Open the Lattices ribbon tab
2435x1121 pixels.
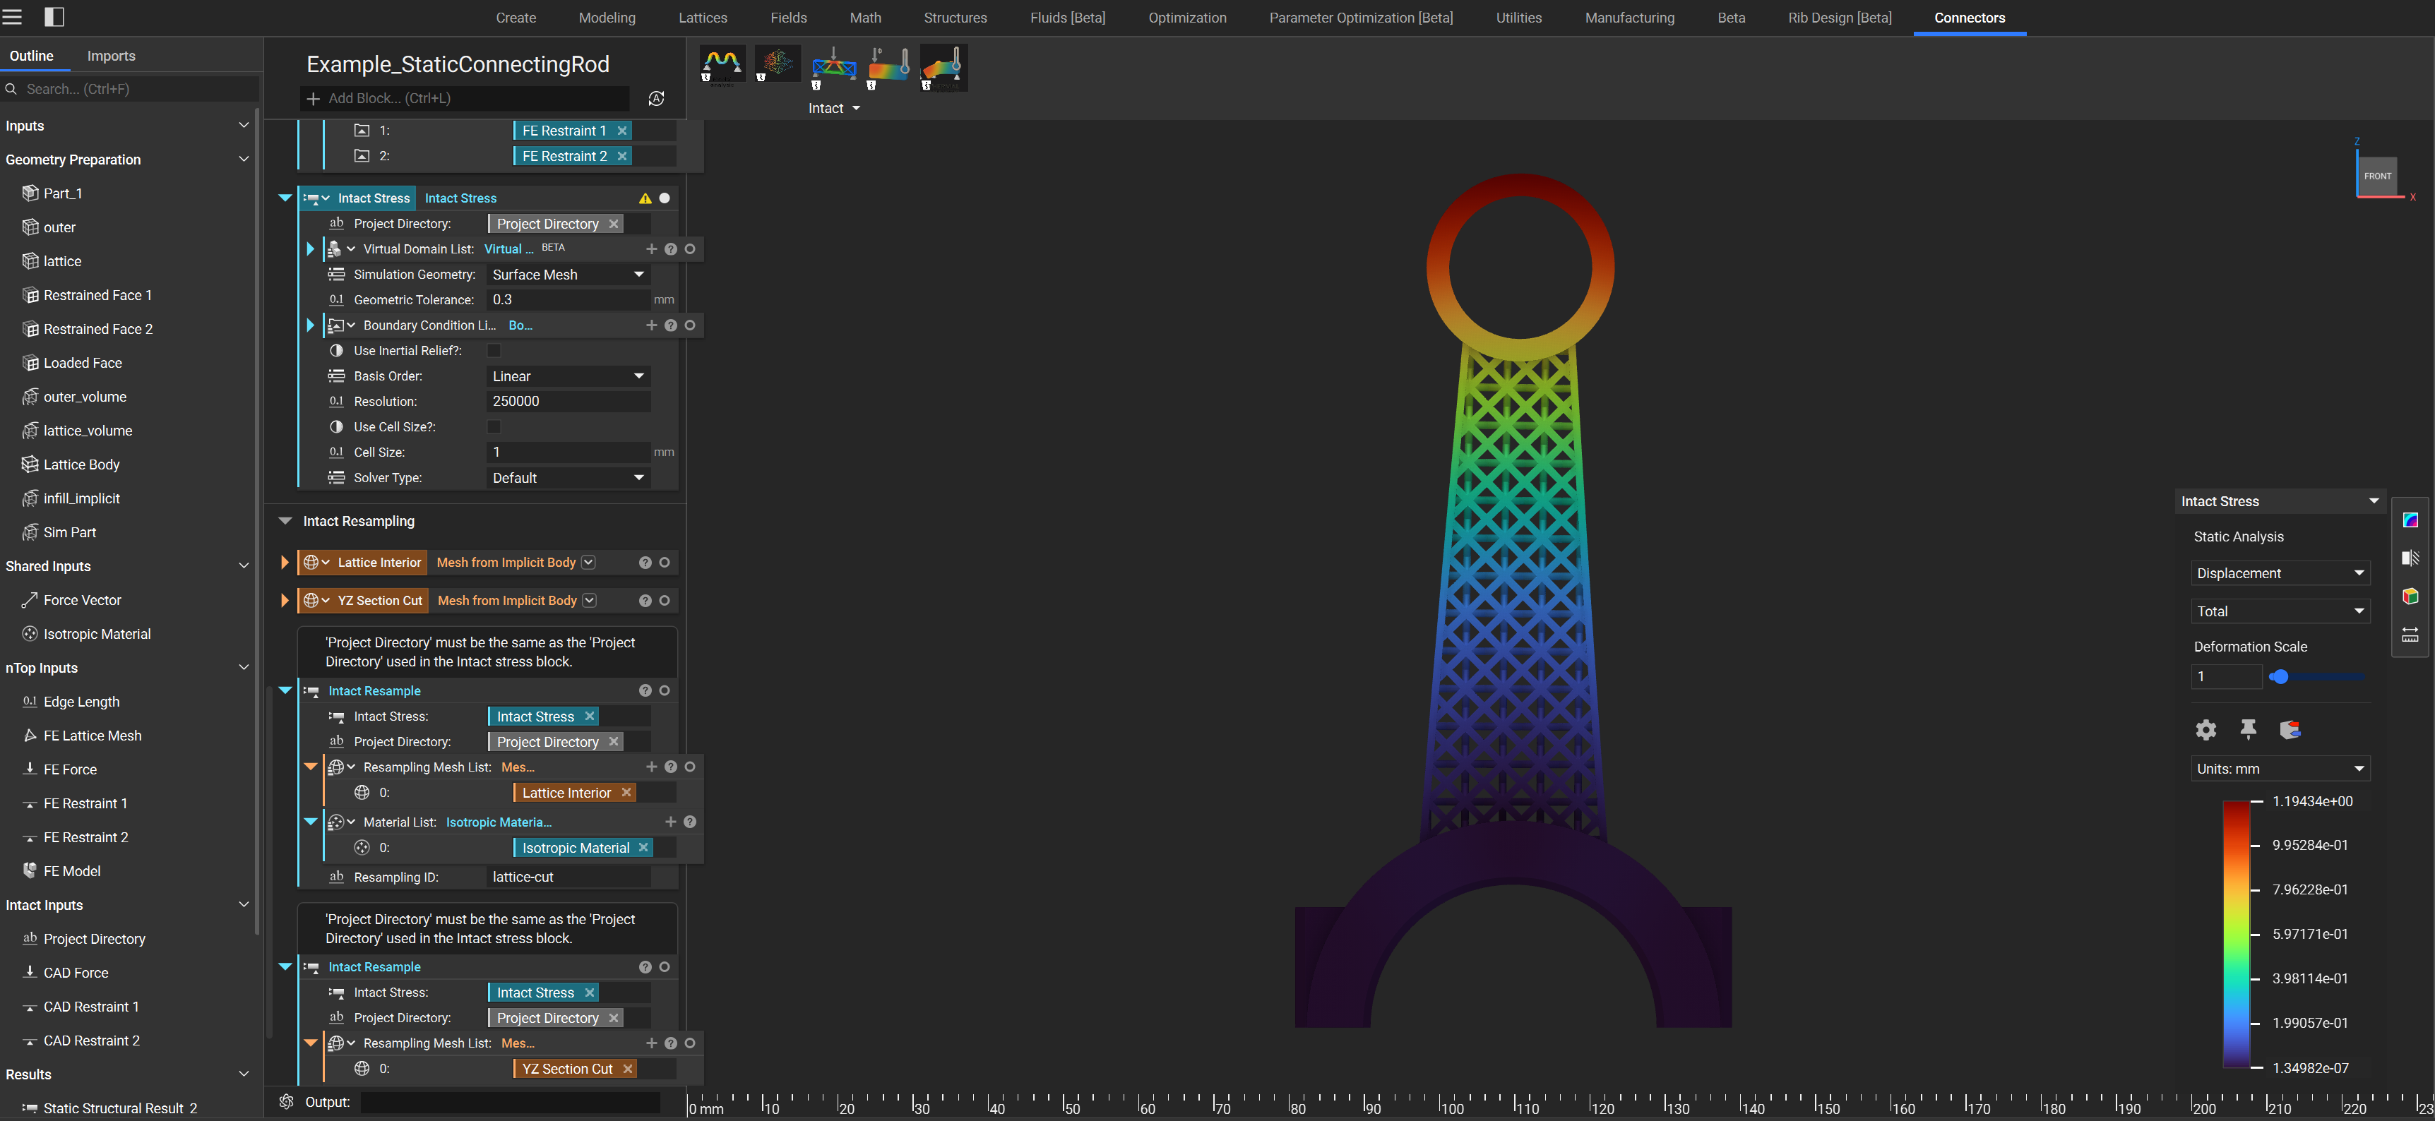coord(703,18)
